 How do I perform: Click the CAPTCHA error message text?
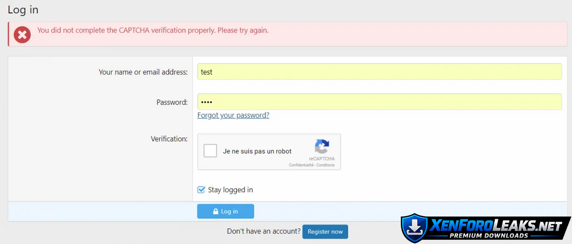(153, 30)
